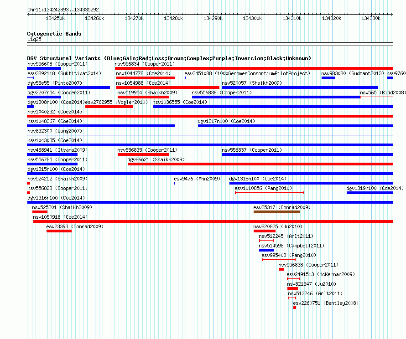Image resolution: width=406 pixels, height=339 pixels.
Task: Click the 134300k ruler tick label
Action: pos(252,19)
